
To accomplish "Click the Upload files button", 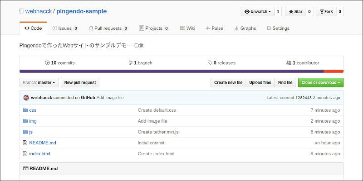I will [260, 83].
